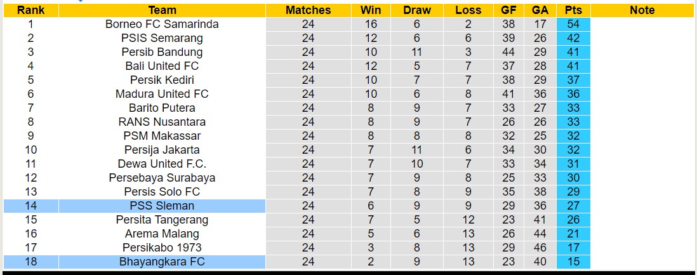Viewport: 697px width, 275px height.
Task: Click Borneo FC Samarinda's 54 points cell
Action: coord(573,24)
